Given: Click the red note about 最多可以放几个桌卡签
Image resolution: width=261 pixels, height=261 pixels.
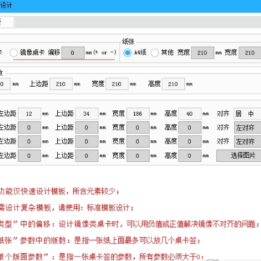Looking at the screenshot, I should click(x=100, y=241).
